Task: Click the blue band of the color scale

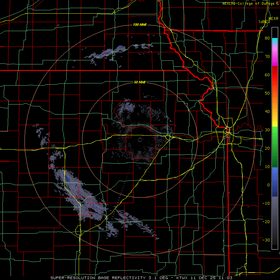Action: 275,182
